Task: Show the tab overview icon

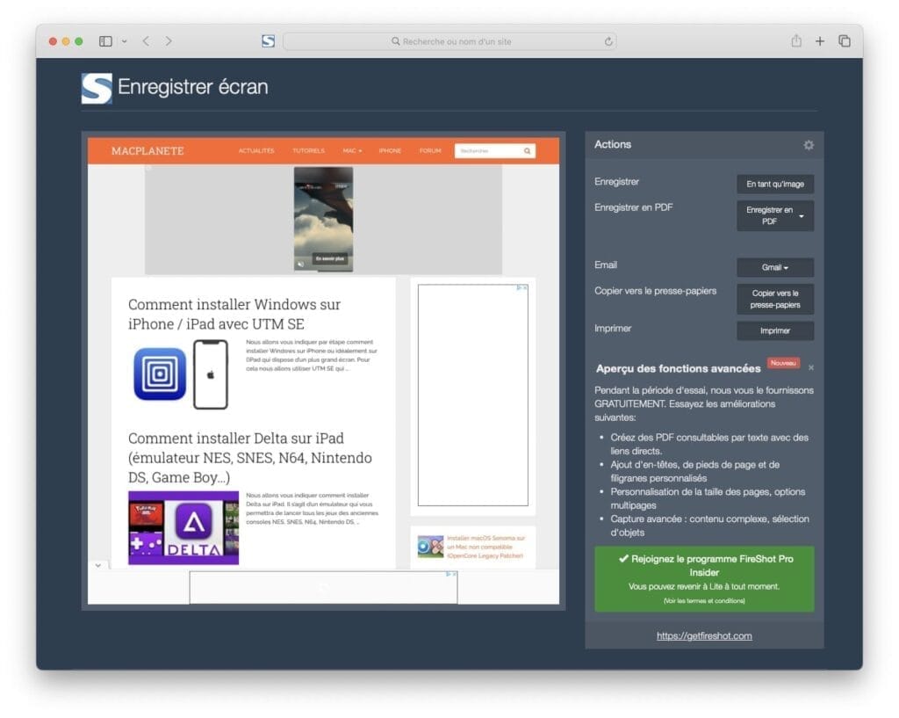Action: pos(845,41)
